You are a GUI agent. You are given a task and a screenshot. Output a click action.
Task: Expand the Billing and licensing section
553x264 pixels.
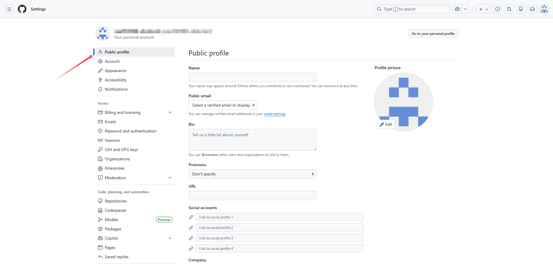click(170, 112)
